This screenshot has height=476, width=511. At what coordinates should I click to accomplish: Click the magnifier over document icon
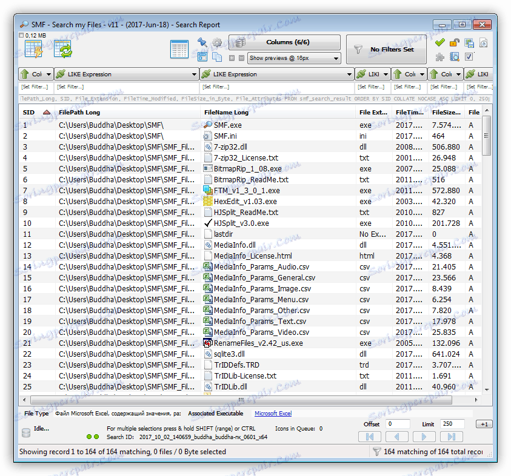click(454, 57)
